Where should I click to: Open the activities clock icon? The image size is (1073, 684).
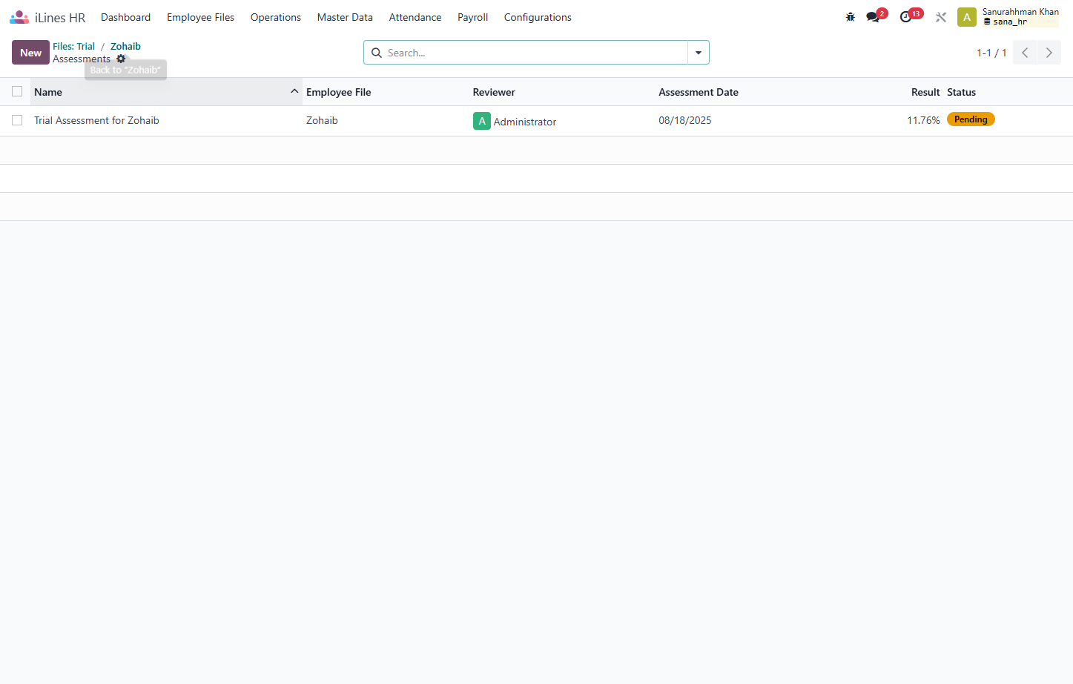(905, 17)
